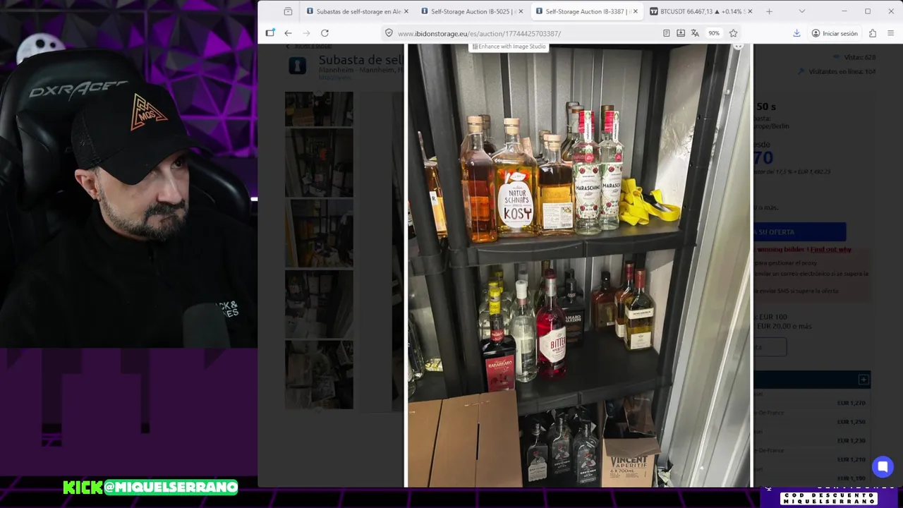Screen dimensions: 903x508
Task: Close the enlarged photo lightbox
Action: click(738, 47)
